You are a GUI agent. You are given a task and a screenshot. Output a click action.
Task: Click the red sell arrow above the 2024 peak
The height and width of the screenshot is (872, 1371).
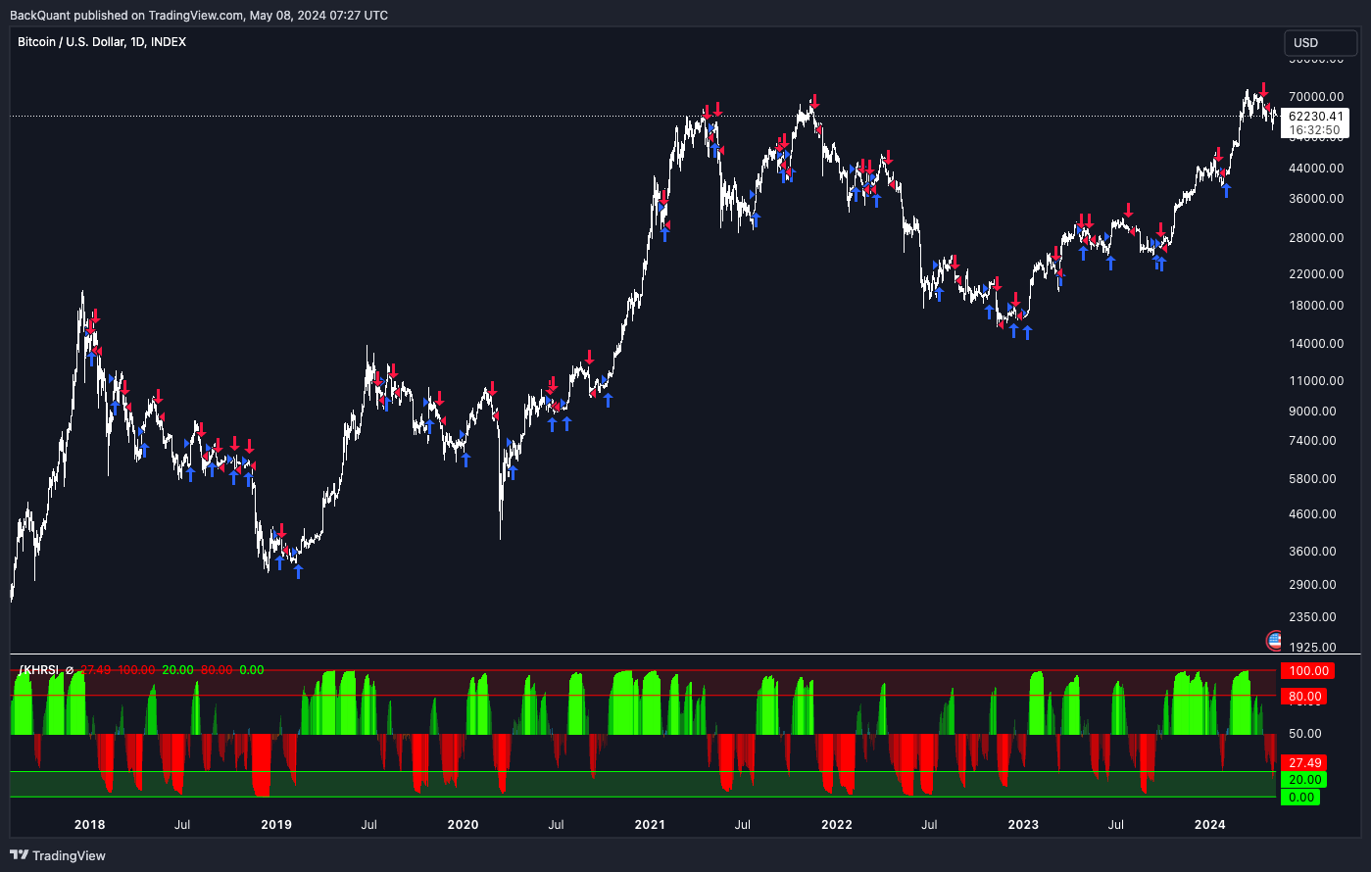[x=1264, y=88]
